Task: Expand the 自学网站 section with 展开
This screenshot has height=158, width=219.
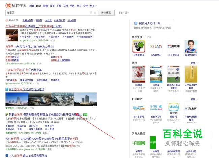Action: [x=194, y=99]
